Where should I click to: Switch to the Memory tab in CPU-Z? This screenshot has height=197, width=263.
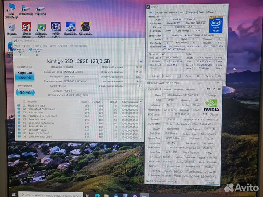tap(173, 12)
